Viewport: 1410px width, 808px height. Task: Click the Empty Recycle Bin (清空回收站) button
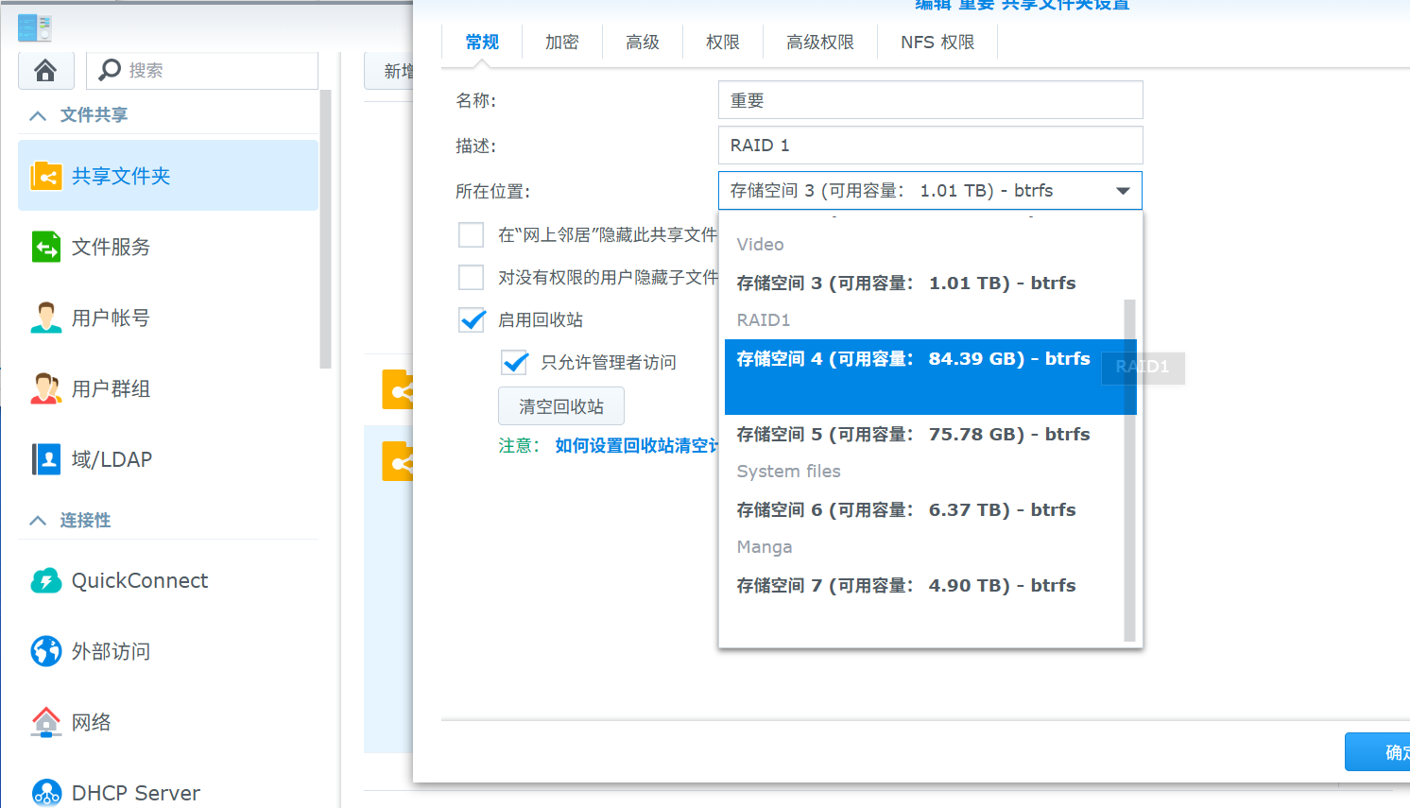click(x=560, y=406)
